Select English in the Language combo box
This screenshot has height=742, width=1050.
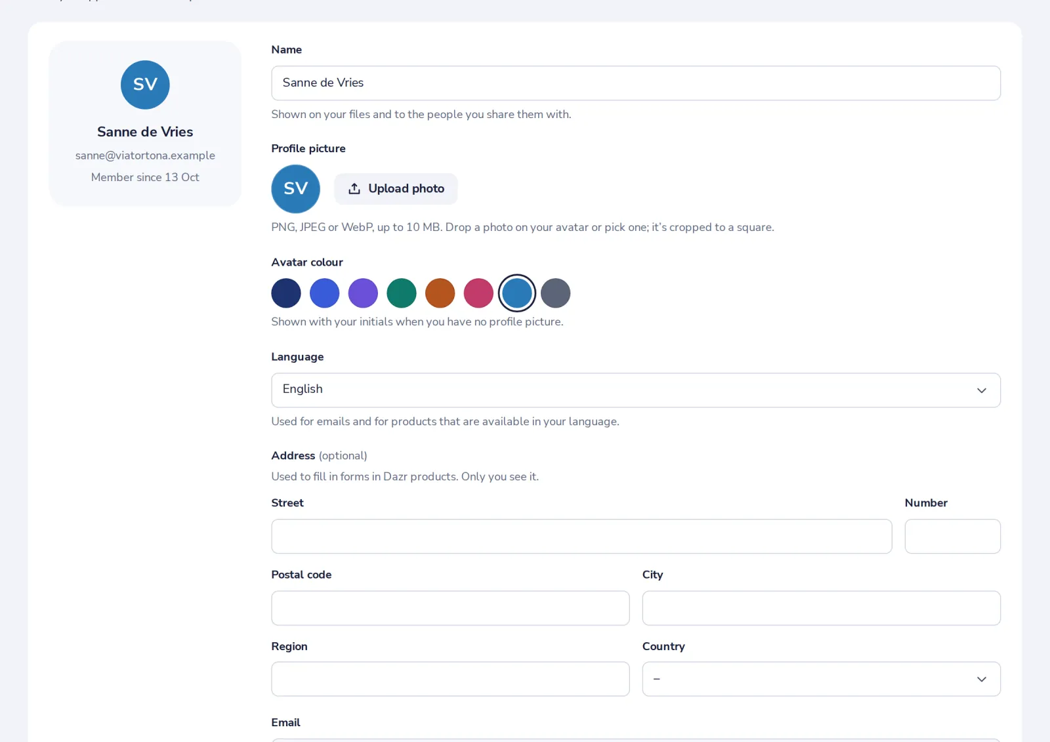click(635, 390)
